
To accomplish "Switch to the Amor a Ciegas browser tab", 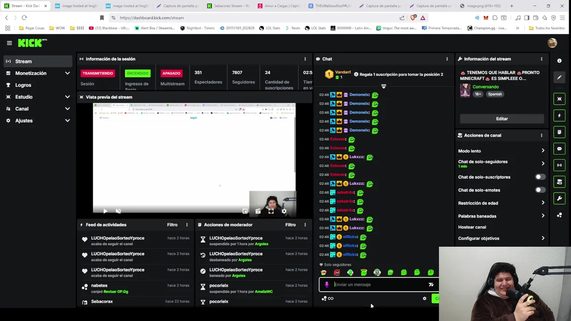I will (x=279, y=6).
